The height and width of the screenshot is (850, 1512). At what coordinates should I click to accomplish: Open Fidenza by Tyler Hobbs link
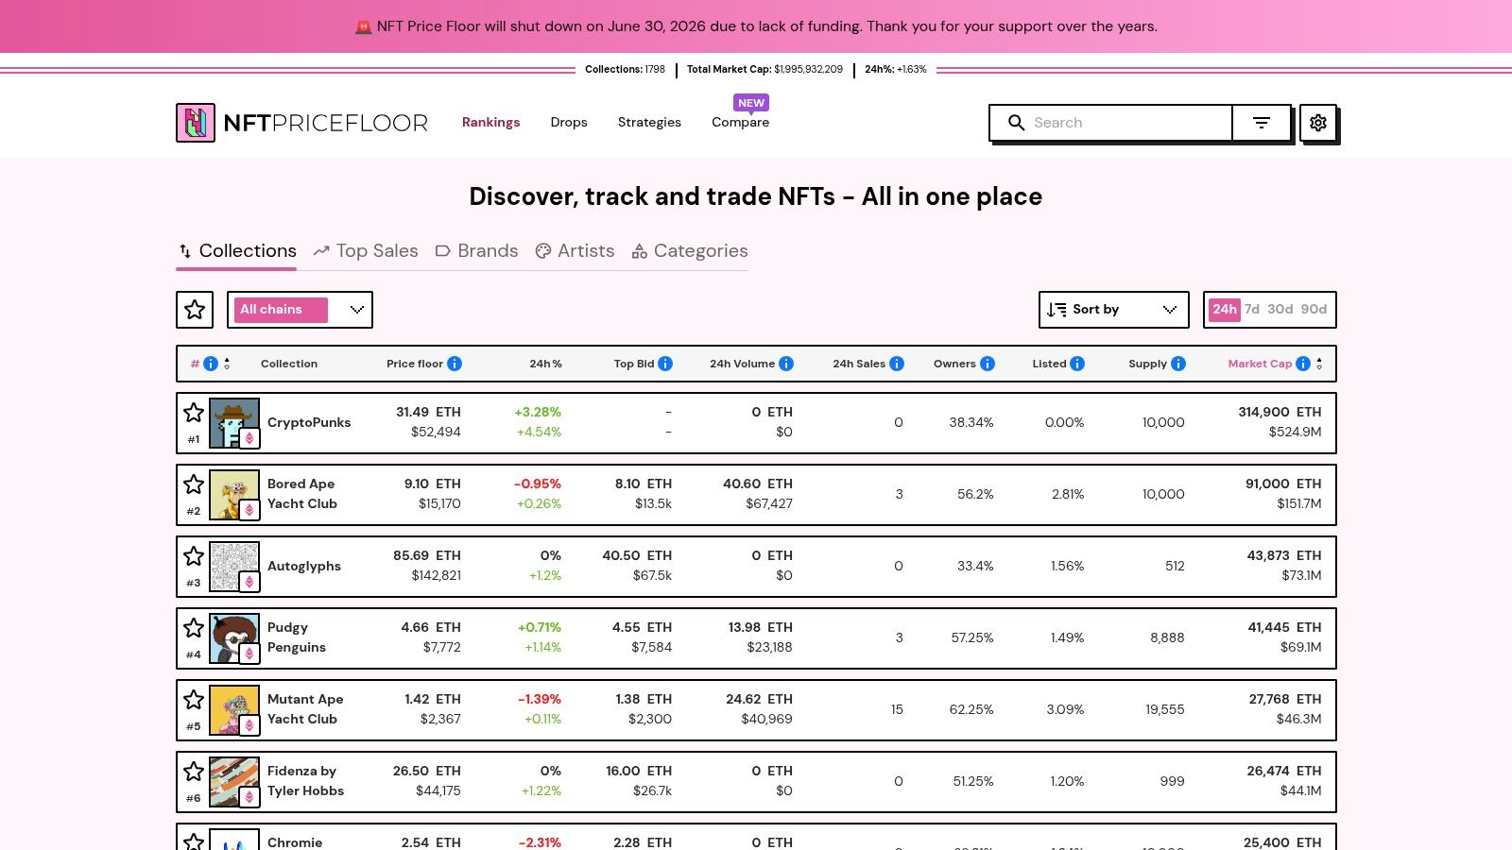[306, 781]
